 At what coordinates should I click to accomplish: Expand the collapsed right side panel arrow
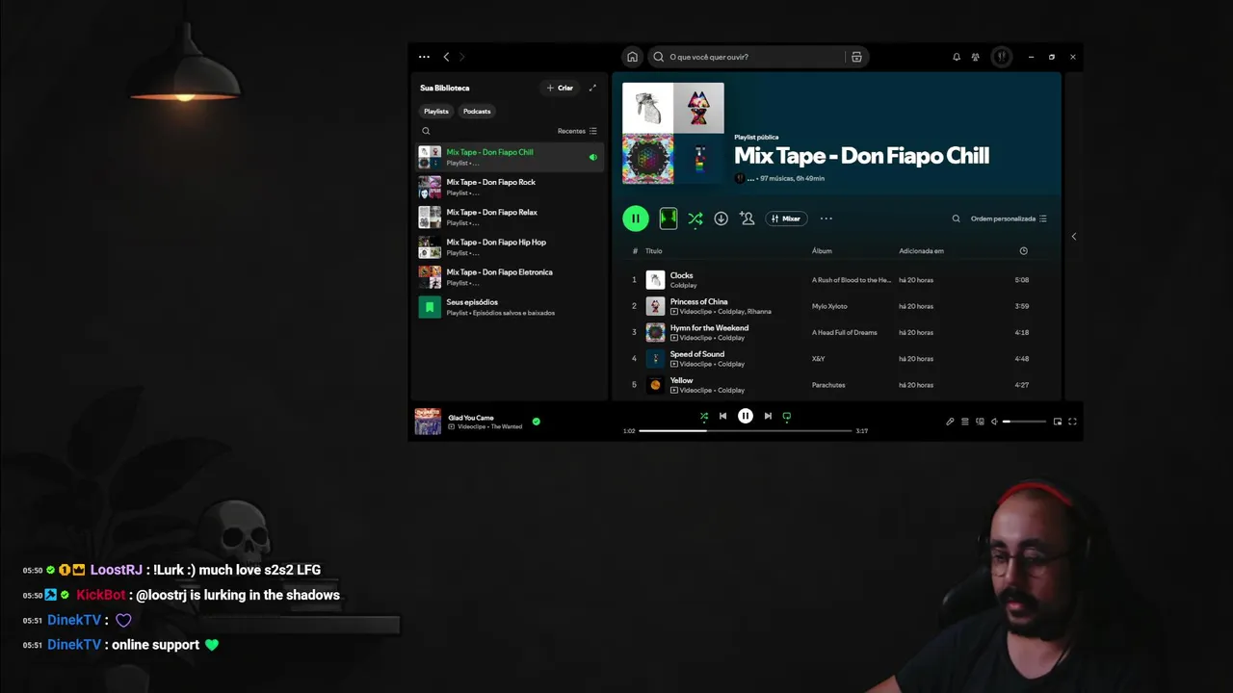[1073, 236]
